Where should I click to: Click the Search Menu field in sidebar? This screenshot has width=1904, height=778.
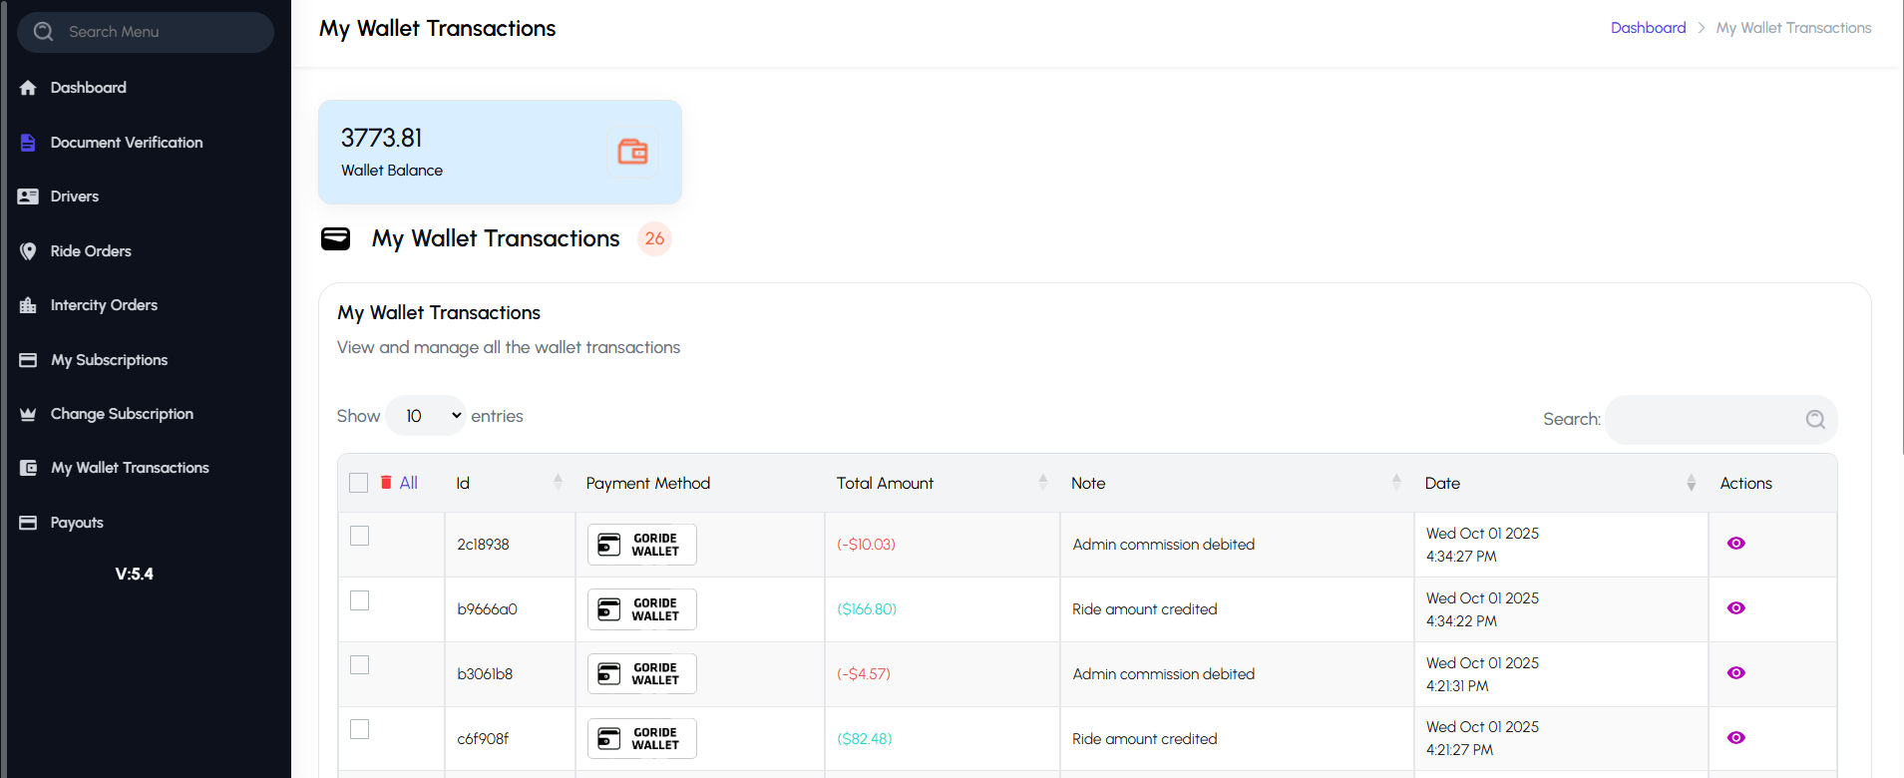[x=146, y=32]
